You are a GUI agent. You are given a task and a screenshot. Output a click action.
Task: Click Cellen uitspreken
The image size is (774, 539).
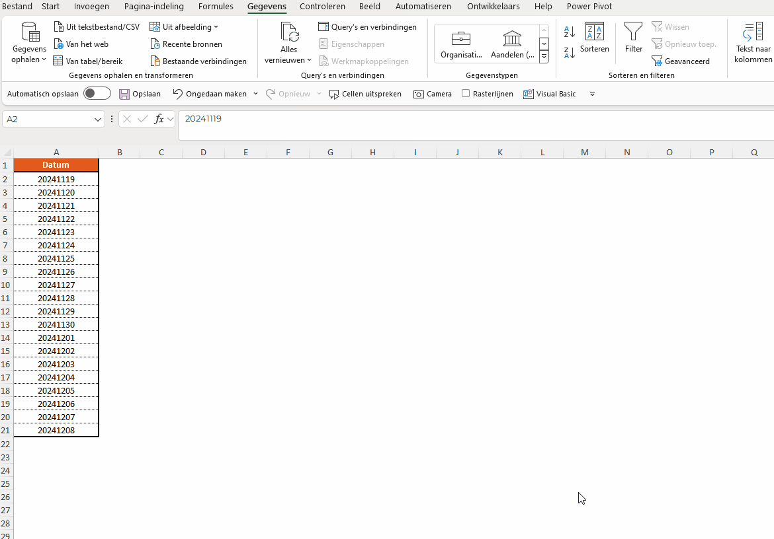tap(365, 94)
